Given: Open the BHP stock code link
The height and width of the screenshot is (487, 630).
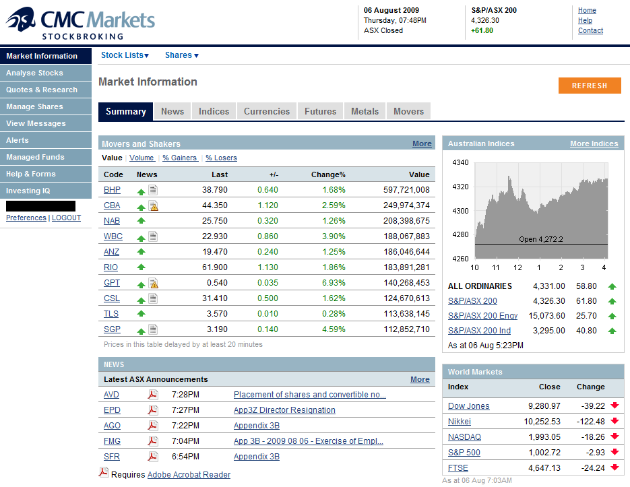Looking at the screenshot, I should point(112,190).
